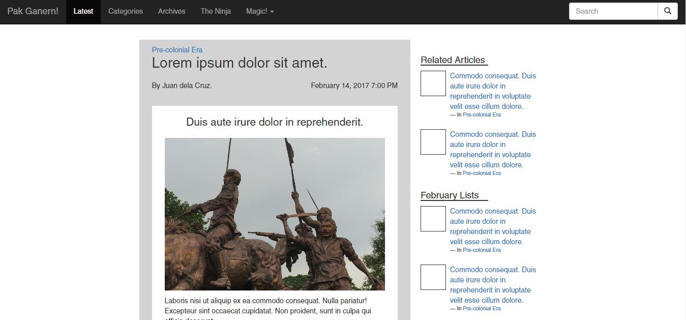This screenshot has height=320, width=686.
Task: Open the Pre-colonial Era category above the title
Action: coord(177,50)
